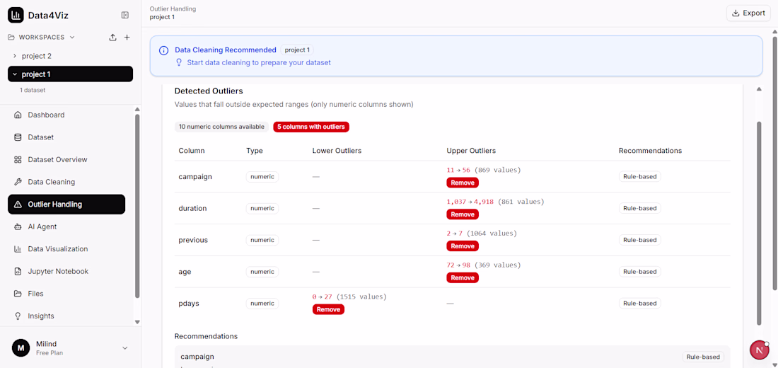Click the Data4Viz logo icon
This screenshot has width=778, height=368.
(x=16, y=15)
